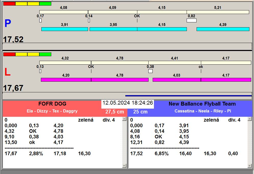The image size is (254, 174).
Task: Click the 17,18 value in FOFR DOG results
Action: [60, 153]
